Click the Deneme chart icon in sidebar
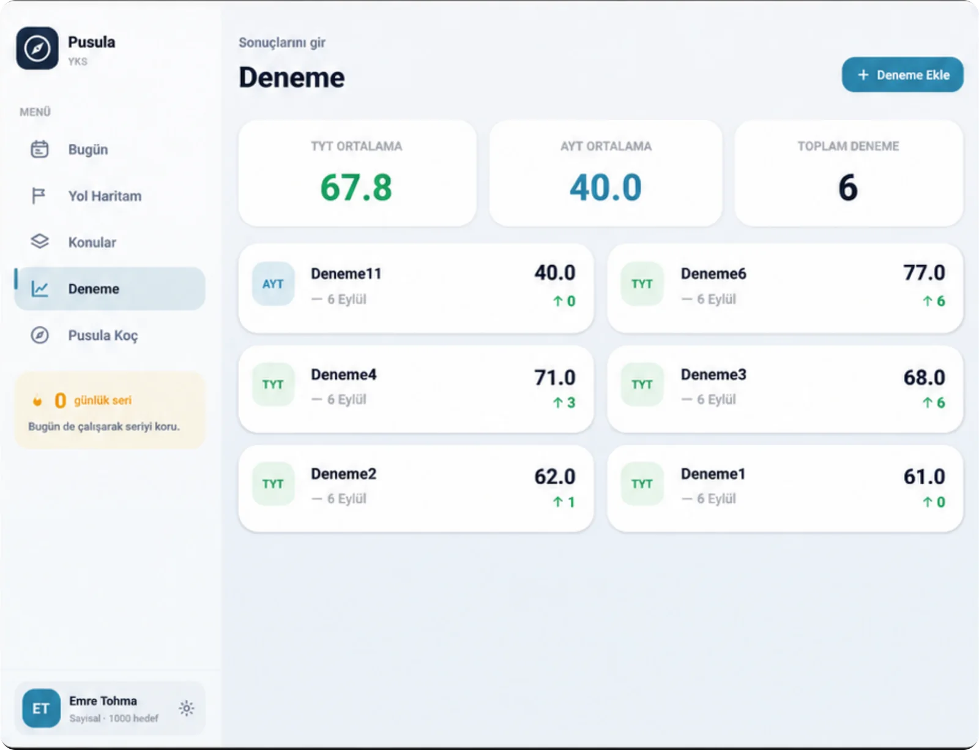The height and width of the screenshot is (750, 979). (x=40, y=288)
